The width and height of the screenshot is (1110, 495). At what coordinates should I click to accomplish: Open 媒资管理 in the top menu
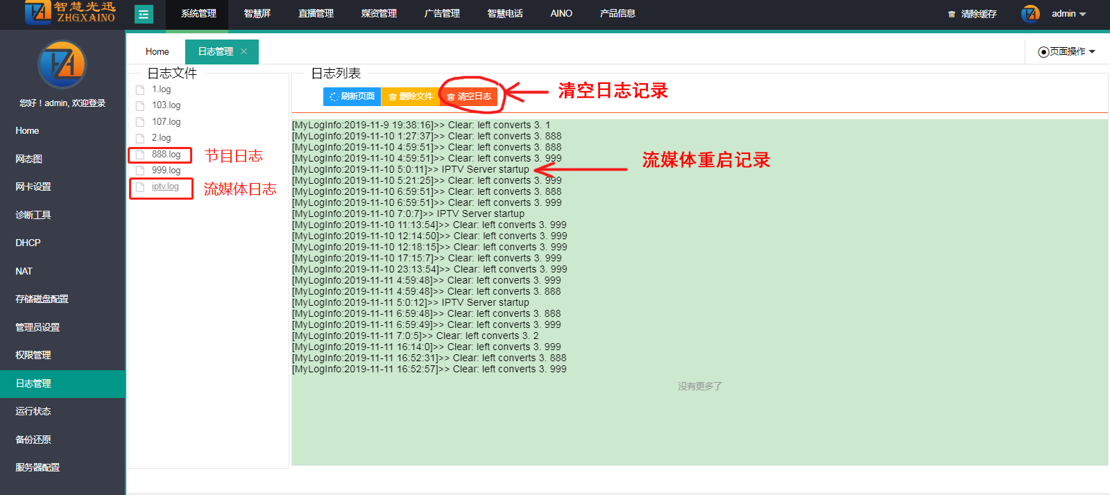(379, 14)
